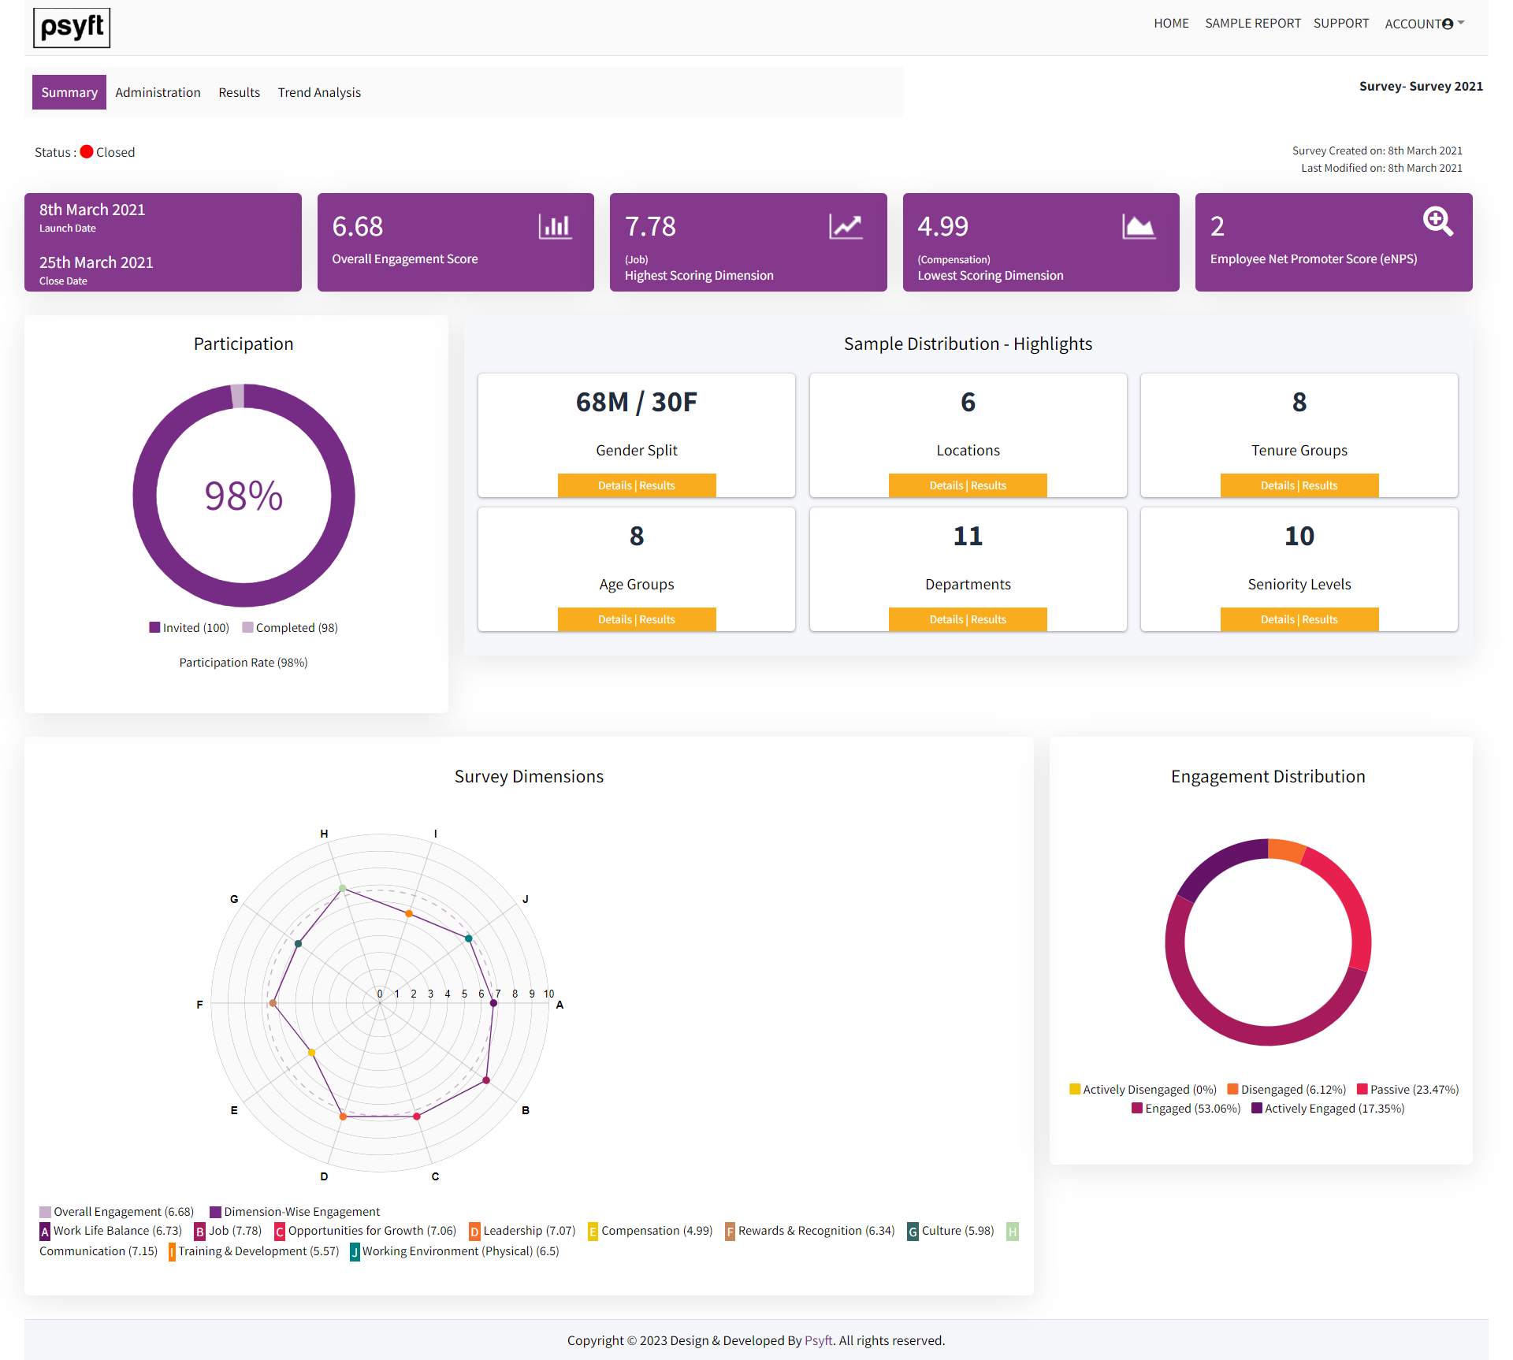This screenshot has height=1360, width=1513.
Task: Click the bar chart icon on Overall Engagement card
Action: click(554, 227)
